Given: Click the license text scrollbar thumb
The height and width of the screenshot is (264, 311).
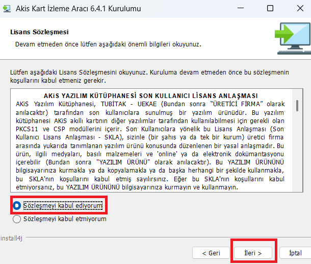Looking at the screenshot, I should click(x=297, y=106).
